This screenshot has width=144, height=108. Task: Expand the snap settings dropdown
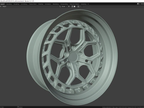click(75, 7)
